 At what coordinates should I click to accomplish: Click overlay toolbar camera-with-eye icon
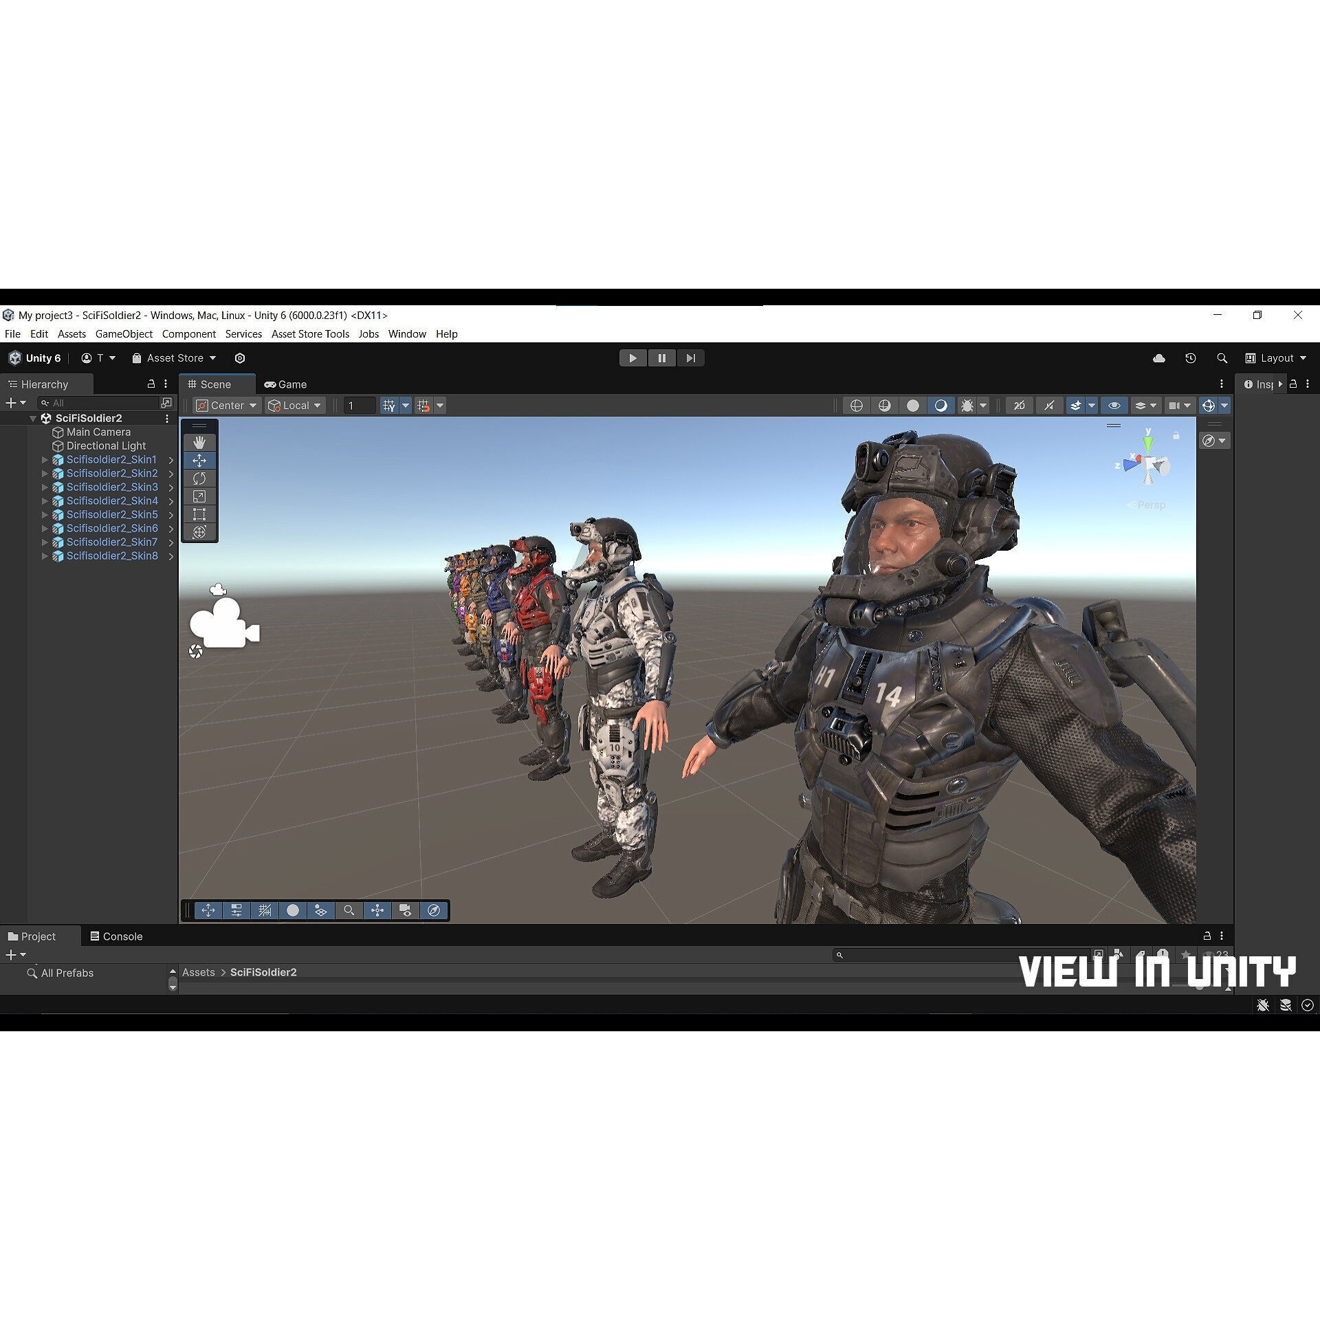406,910
